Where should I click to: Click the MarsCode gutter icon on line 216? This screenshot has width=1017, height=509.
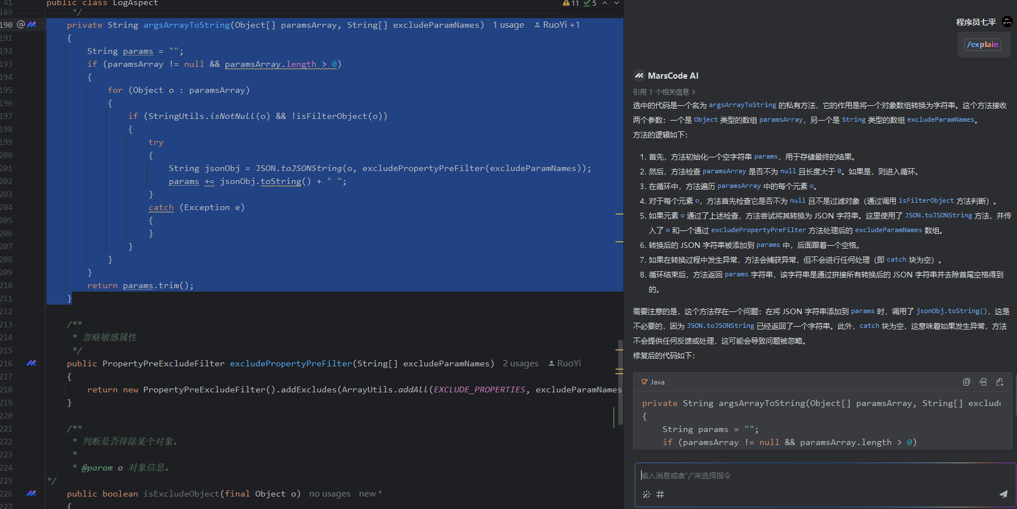[32, 363]
